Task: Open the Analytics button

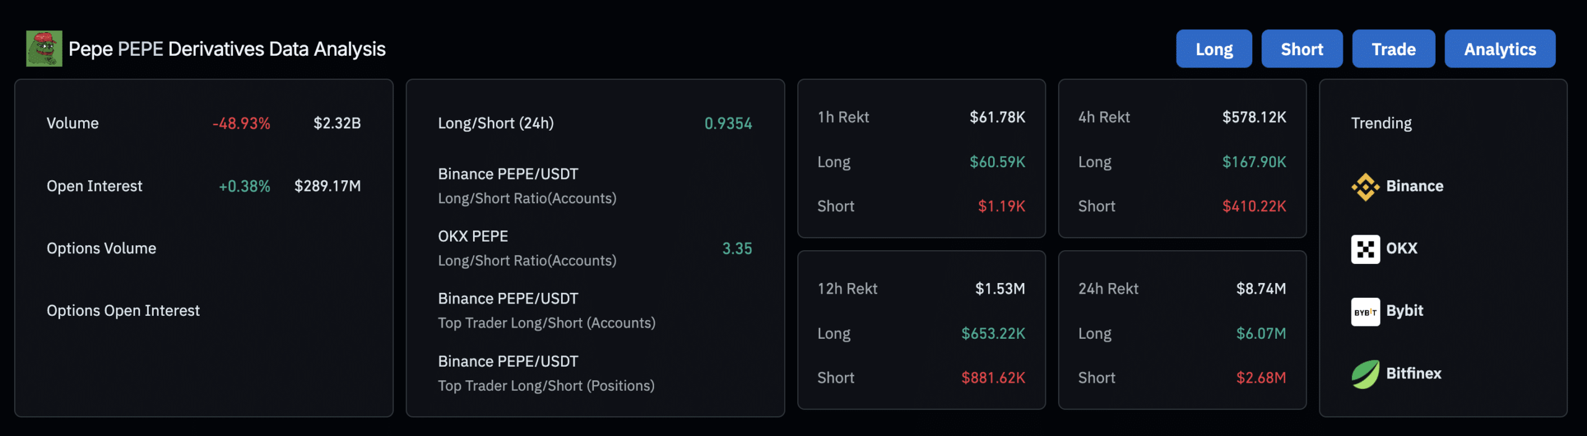Action: click(1500, 49)
